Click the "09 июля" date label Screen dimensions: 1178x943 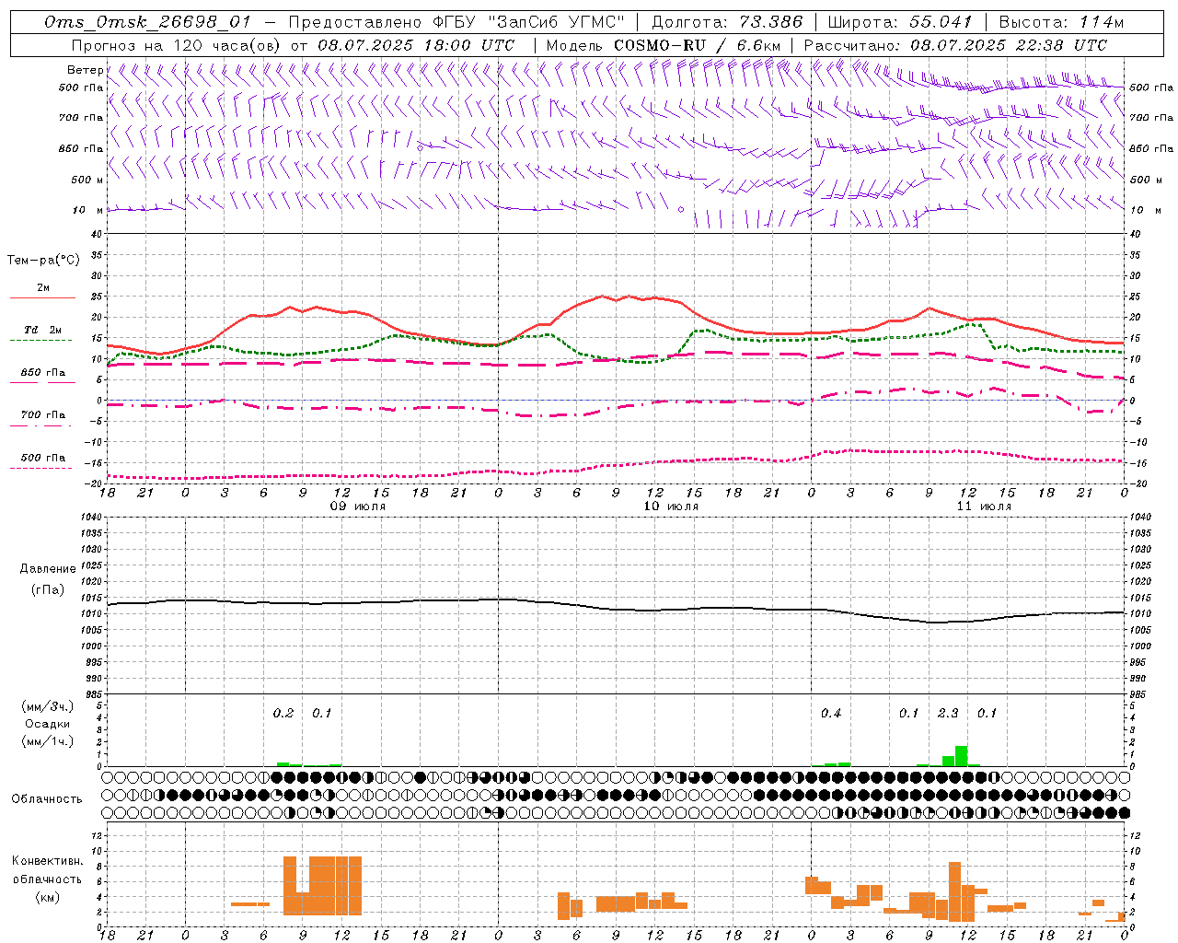coord(358,506)
